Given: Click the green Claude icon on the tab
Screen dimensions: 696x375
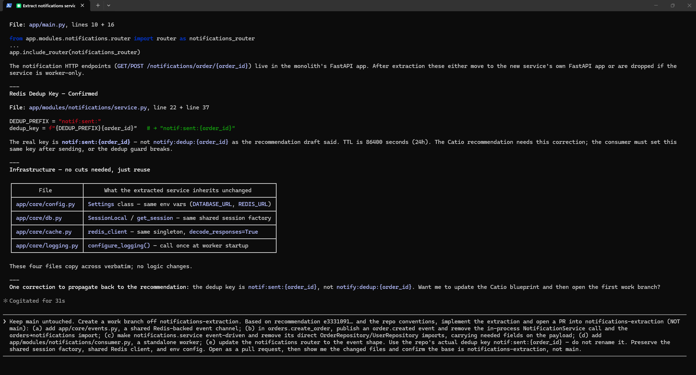Looking at the screenshot, I should click(19, 5).
